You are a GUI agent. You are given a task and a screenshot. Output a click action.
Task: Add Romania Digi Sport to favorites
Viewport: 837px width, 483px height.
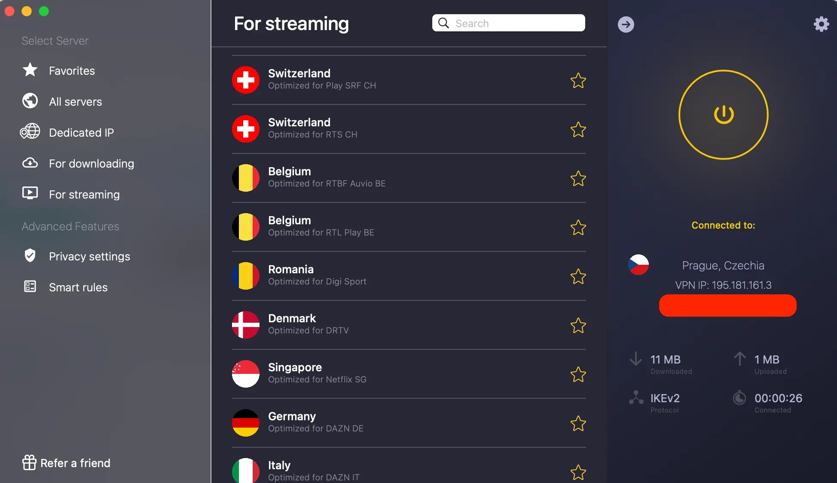pos(578,276)
